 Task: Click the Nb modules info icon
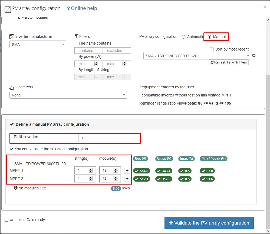click(16, 188)
